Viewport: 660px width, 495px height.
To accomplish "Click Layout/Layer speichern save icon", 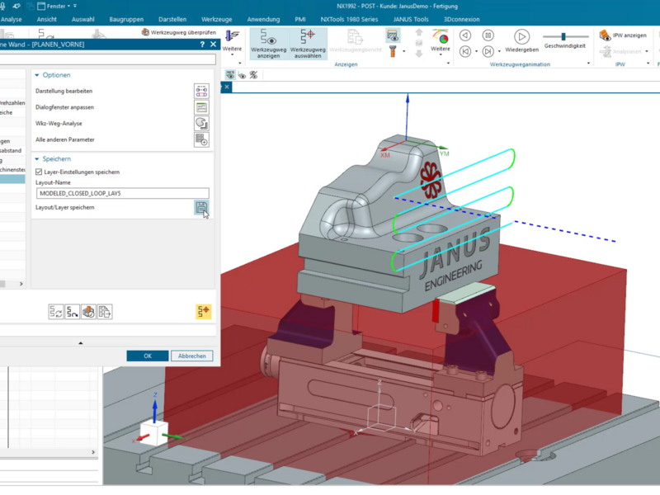I will tap(201, 208).
